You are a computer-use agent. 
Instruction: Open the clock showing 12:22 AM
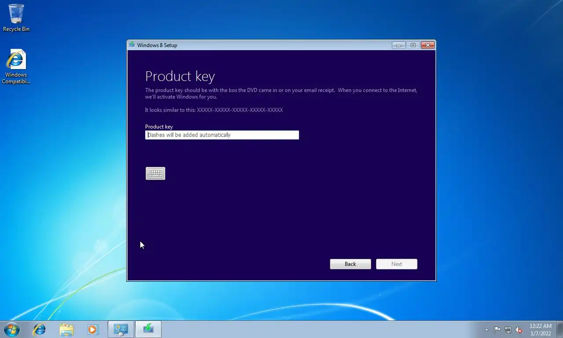[x=540, y=330]
